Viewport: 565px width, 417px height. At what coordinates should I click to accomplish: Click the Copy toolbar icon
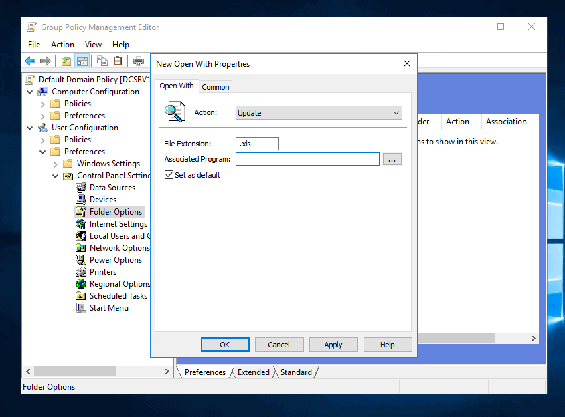click(102, 61)
